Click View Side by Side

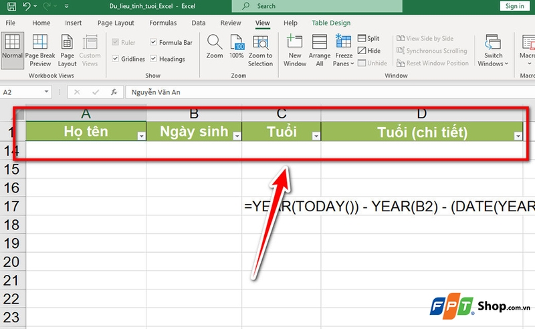[x=425, y=38]
